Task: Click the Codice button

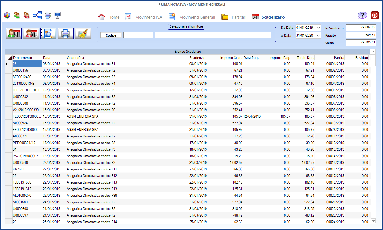Action: click(x=111, y=35)
